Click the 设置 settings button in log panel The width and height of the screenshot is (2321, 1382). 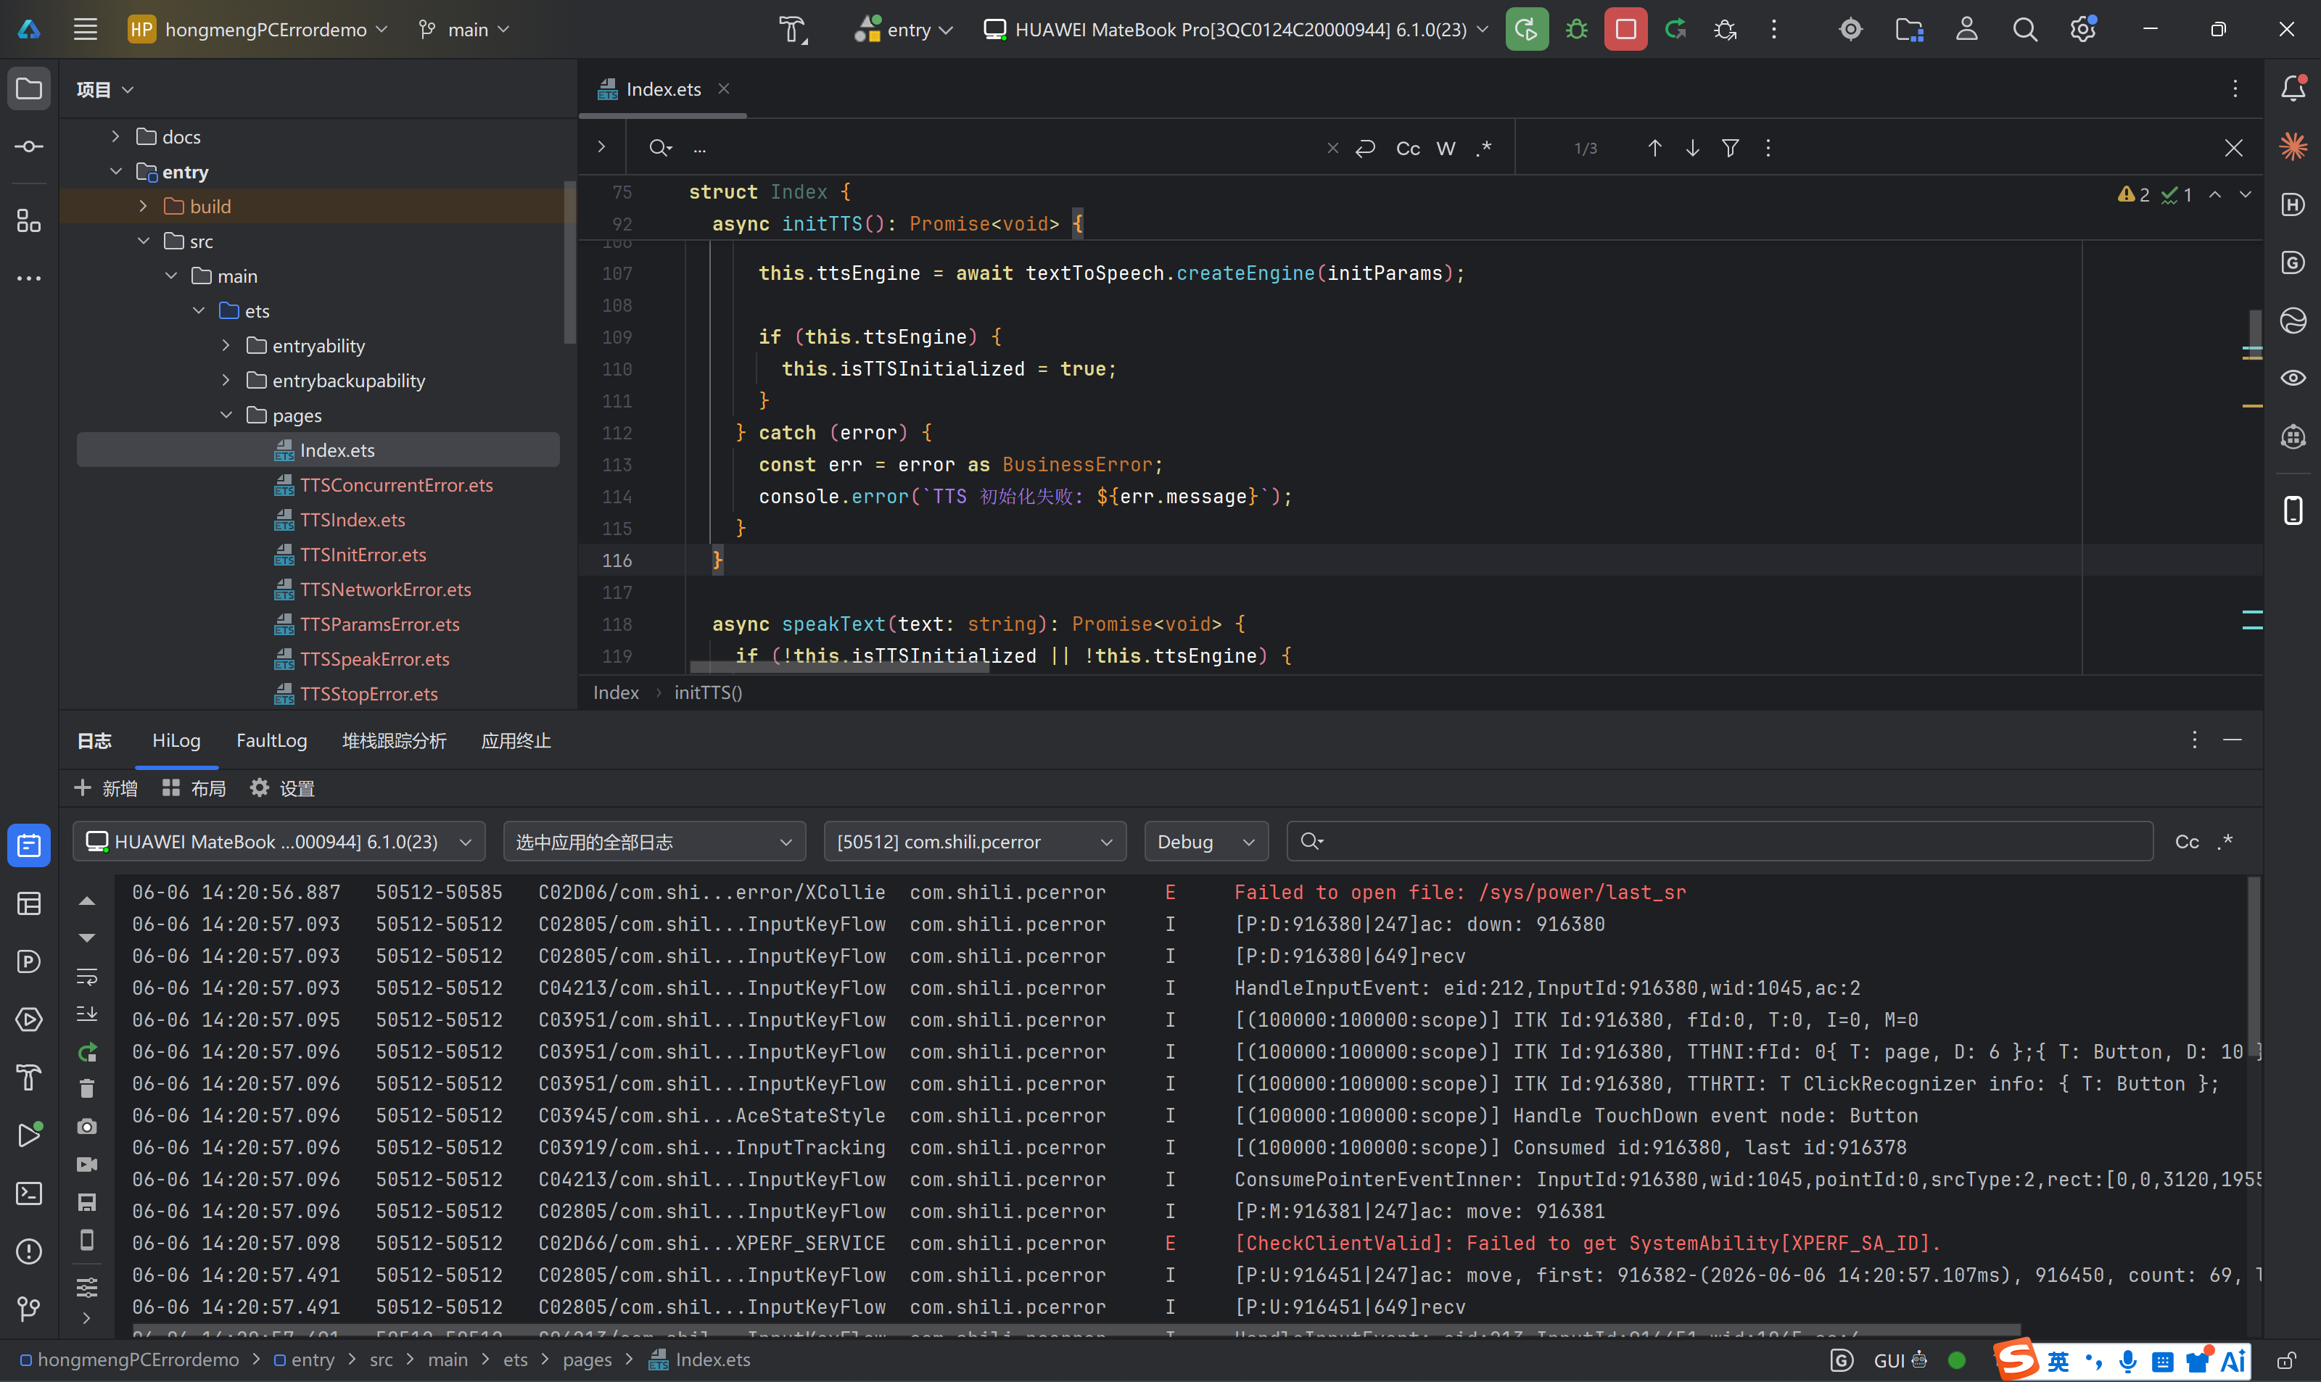click(282, 789)
